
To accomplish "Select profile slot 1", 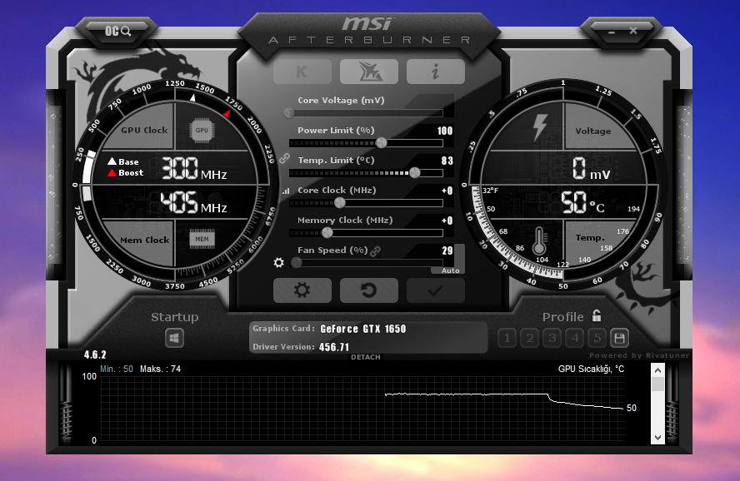I will pyautogui.click(x=507, y=338).
